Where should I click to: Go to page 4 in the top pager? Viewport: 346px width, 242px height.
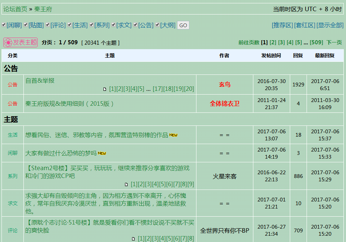click(x=290, y=42)
